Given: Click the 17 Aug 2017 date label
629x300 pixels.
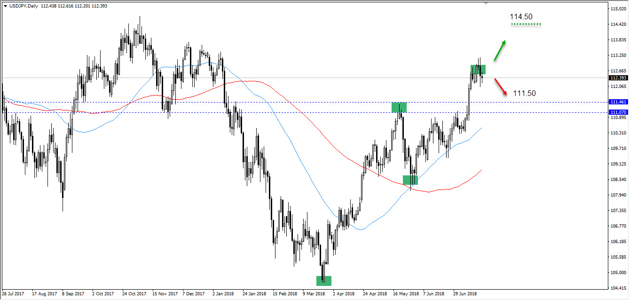Looking at the screenshot, I should (x=44, y=294).
